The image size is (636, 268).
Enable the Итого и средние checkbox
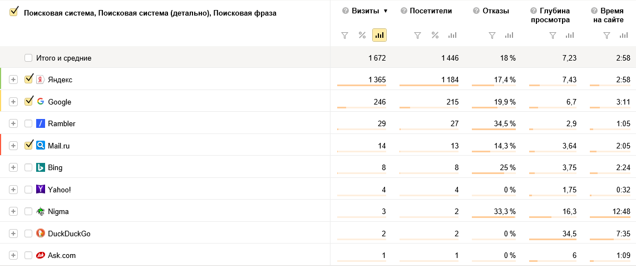pyautogui.click(x=28, y=58)
